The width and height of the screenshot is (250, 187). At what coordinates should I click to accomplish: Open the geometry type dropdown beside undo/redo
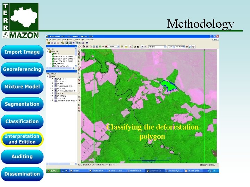(x=157, y=47)
